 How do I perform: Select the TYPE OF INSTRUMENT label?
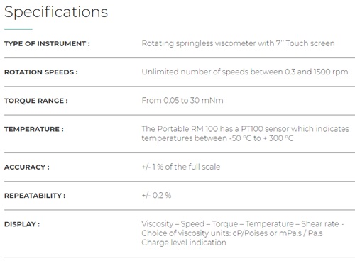click(47, 44)
